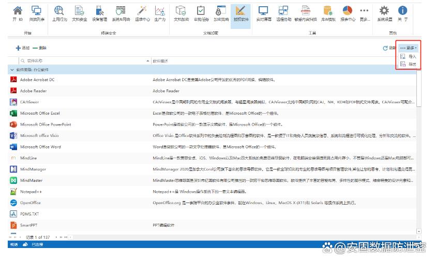Viewport: 435px width, 263px height.
Task: Click the Word blue icon
Action: 13,147
